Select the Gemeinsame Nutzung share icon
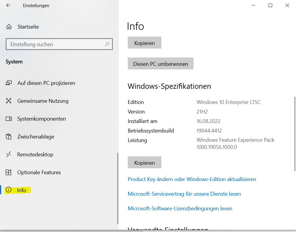Screen dimensions: 296x232 click(9, 101)
